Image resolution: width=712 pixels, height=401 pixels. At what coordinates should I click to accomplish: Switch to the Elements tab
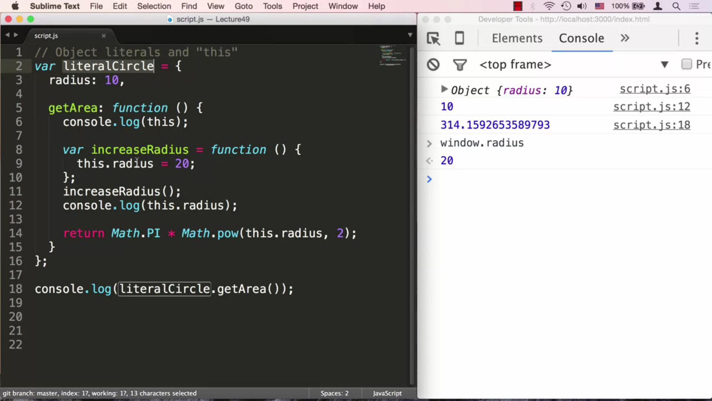point(517,38)
